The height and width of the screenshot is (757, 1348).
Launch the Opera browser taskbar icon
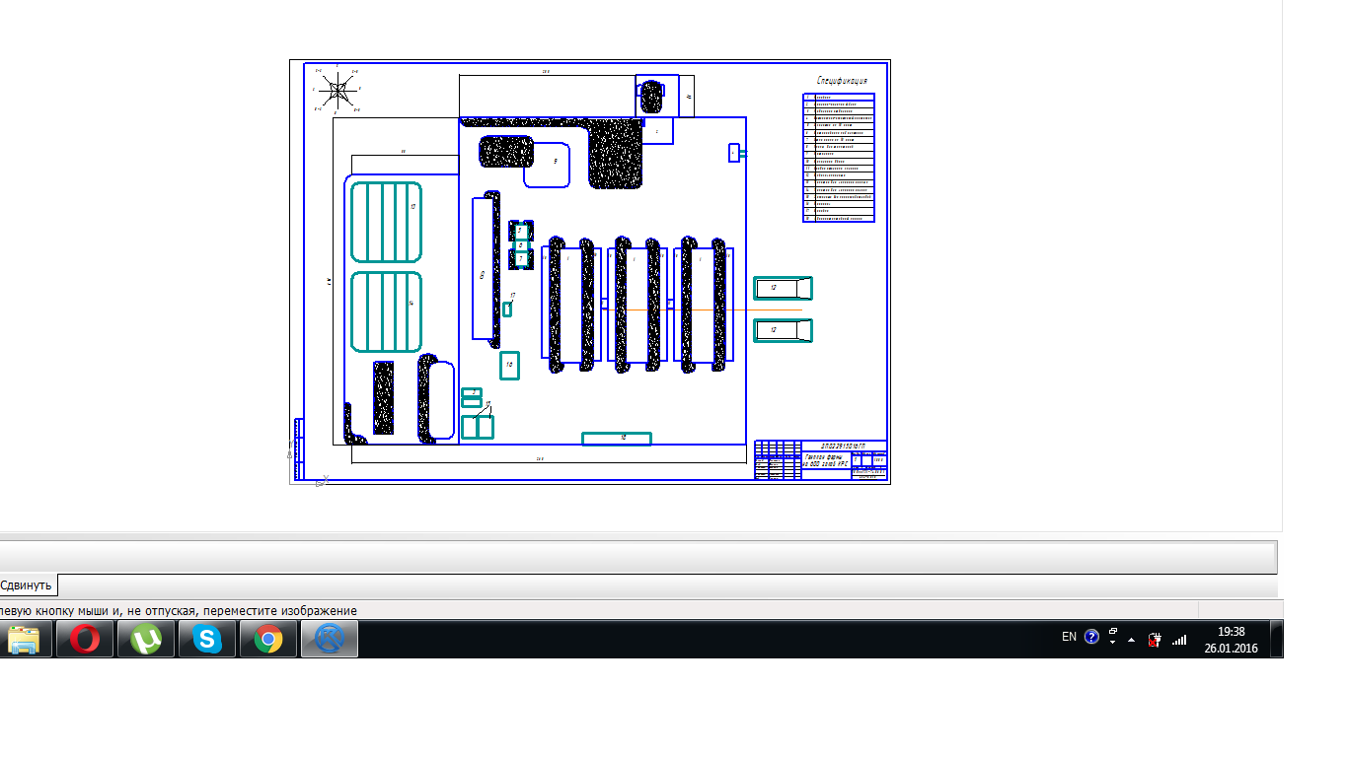85,639
